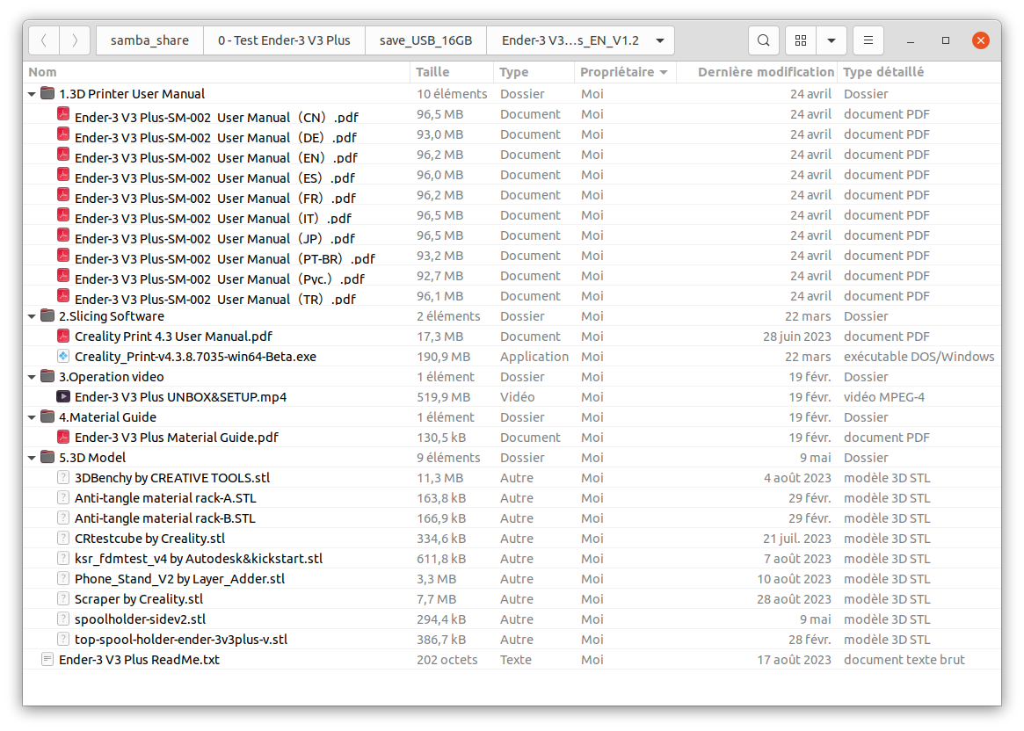Screen dimensions: 1024x731
Task: Navigate to save_USB_16GB breadcrumb
Action: (x=425, y=40)
